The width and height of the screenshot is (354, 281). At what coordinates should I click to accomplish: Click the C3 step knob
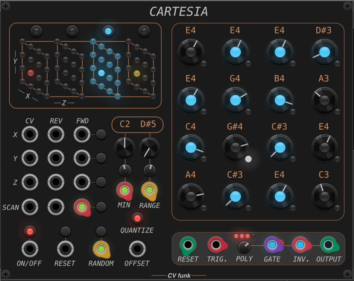click(324, 196)
